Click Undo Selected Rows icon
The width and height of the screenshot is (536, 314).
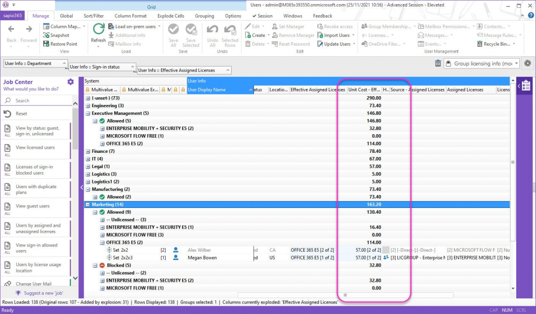point(230,30)
